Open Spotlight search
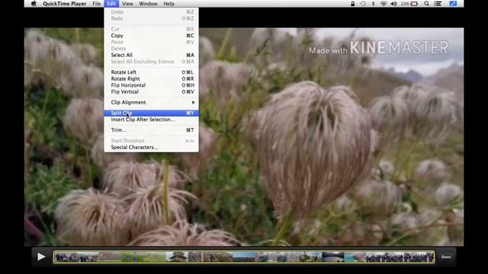Image resolution: width=488 pixels, height=274 pixels. pyautogui.click(x=426, y=4)
